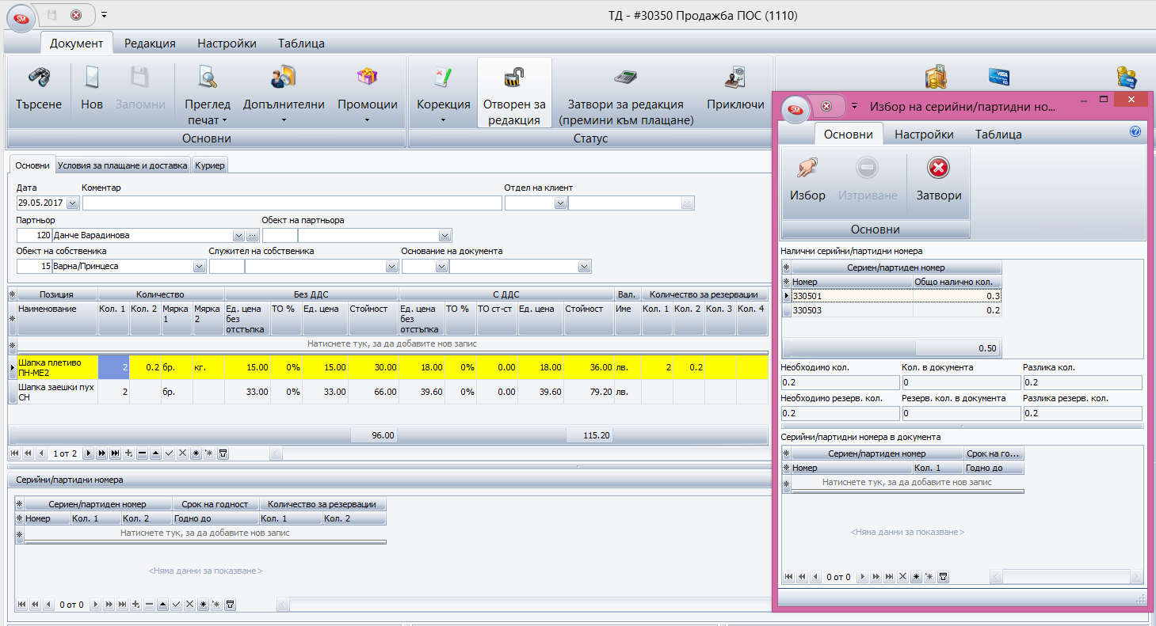Select the Шапка плетиво ПН-МЕ2 cell
1156x626 pixels.
point(57,367)
